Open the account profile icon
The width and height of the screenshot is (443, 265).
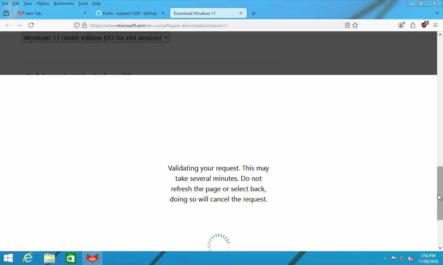[401, 25]
